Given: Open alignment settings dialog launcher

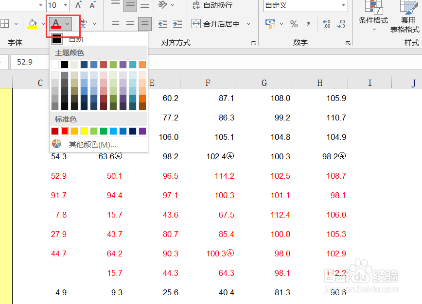Looking at the screenshot, I should pos(253,43).
